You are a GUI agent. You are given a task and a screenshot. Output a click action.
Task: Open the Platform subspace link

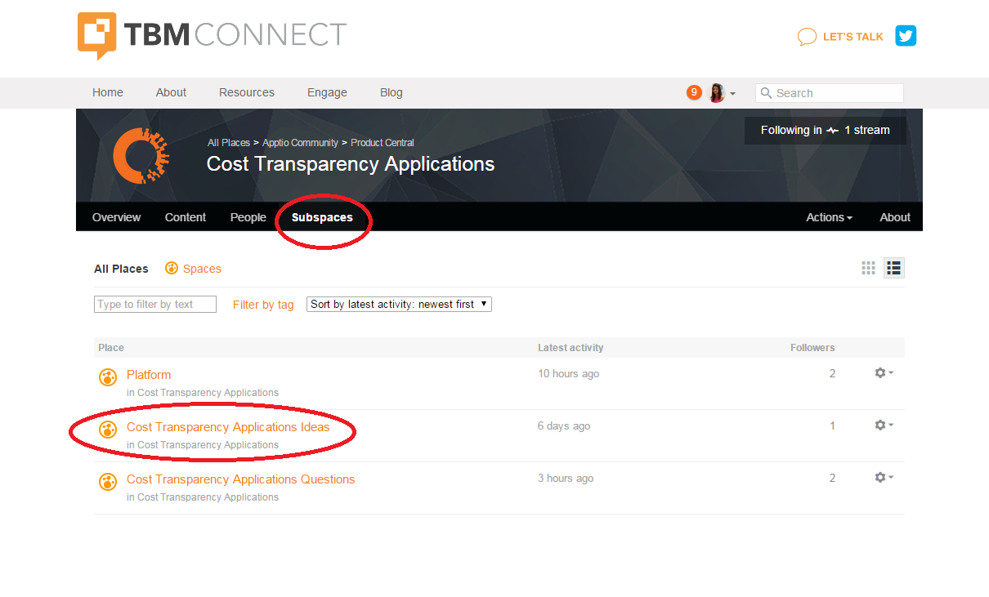[x=149, y=375]
